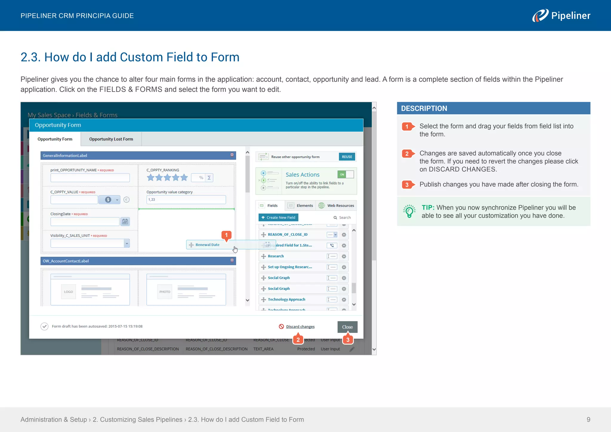
Task: Select the Elements tab
Action: point(300,206)
